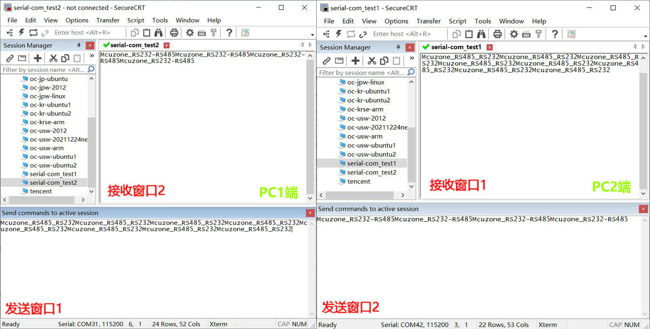Click new session plus icon in left Session Manager
Viewport: 650px width, 329px height.
coord(38,58)
